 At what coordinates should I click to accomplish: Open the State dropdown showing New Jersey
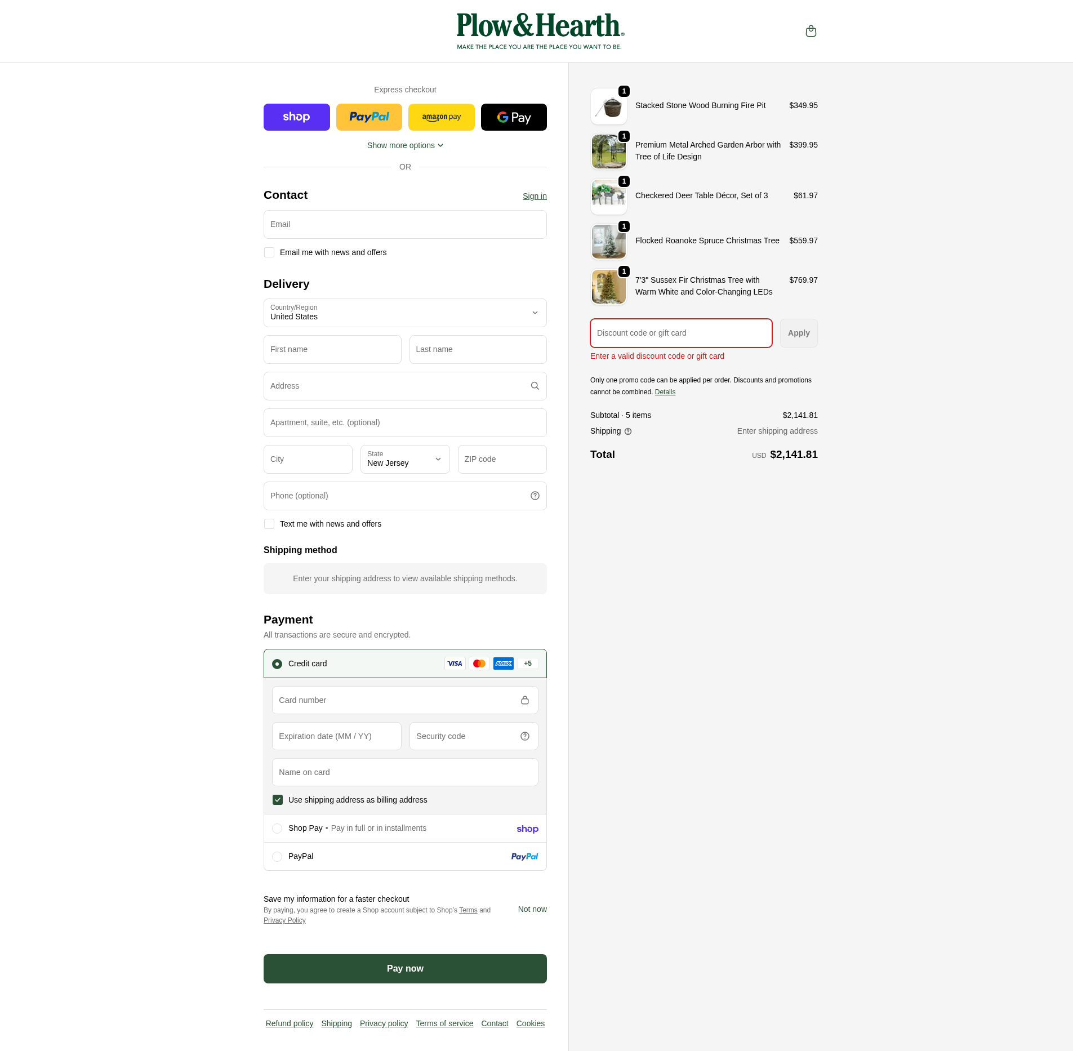click(405, 459)
